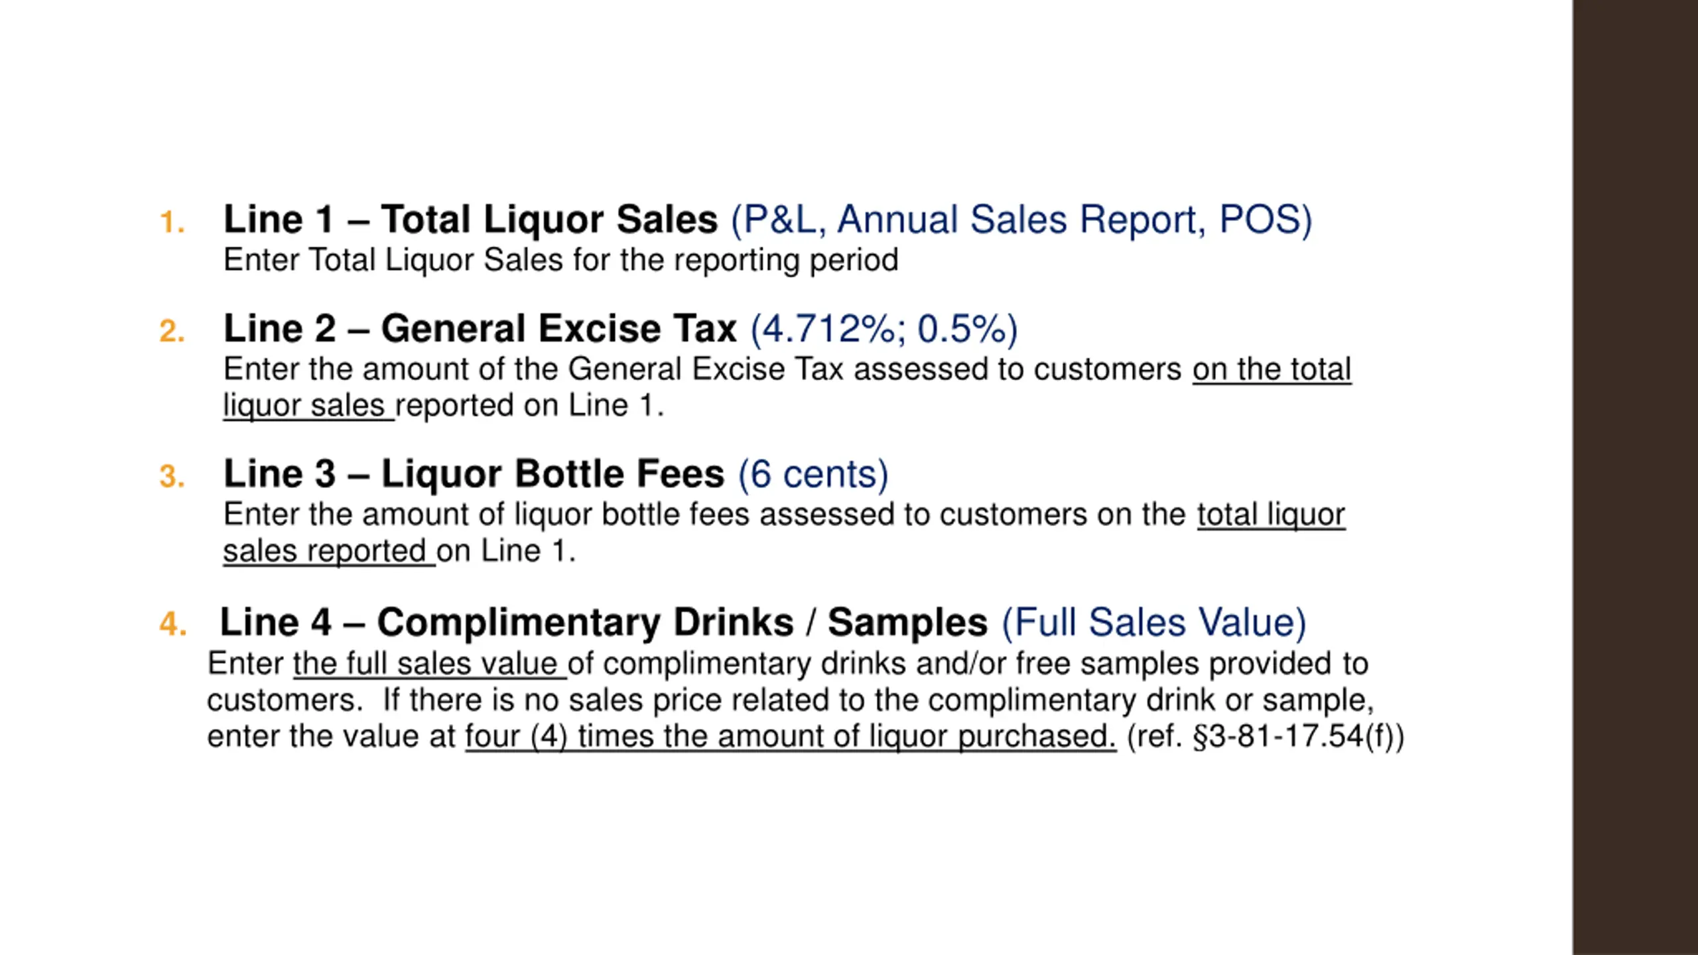Click the underlined 'the full sales value' text
The image size is (1698, 955).
point(425,664)
